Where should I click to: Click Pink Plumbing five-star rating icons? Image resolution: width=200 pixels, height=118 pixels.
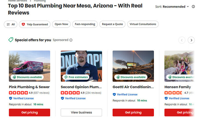click(18, 93)
